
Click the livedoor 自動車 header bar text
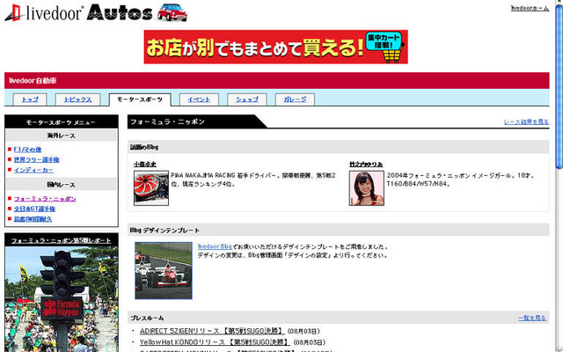coord(33,80)
